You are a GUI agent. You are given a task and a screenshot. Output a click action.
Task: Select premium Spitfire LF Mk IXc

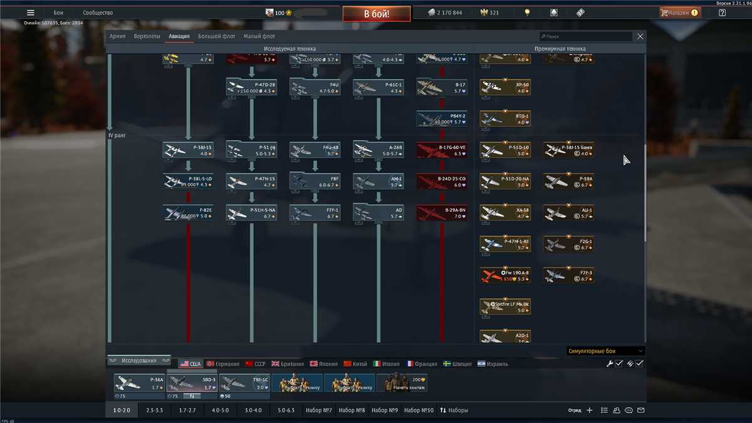tap(505, 307)
